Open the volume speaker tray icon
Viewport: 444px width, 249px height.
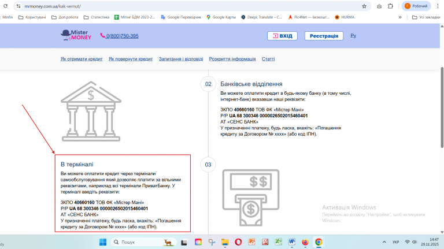(415, 242)
